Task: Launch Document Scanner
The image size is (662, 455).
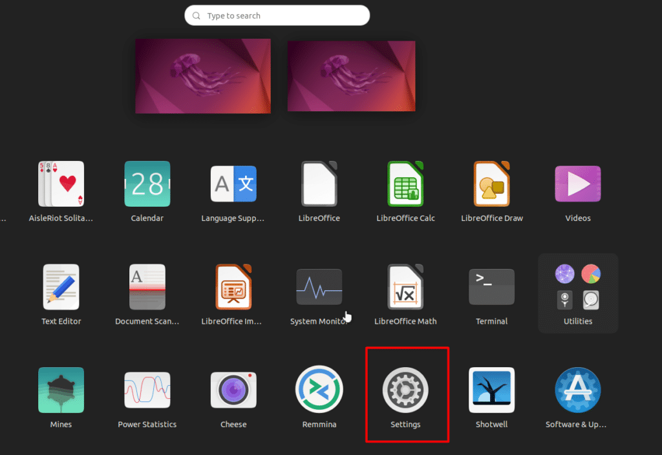Action: point(147,286)
